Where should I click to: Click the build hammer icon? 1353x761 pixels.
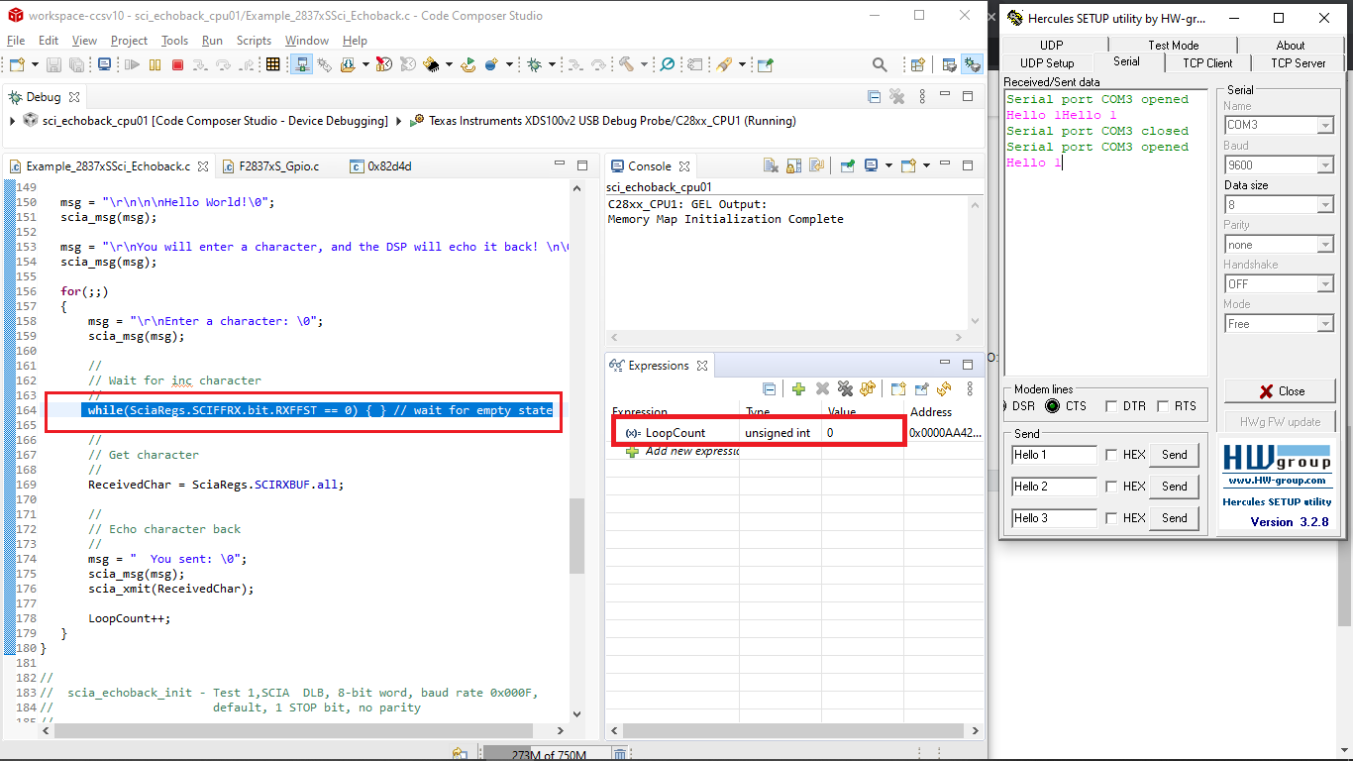(627, 64)
